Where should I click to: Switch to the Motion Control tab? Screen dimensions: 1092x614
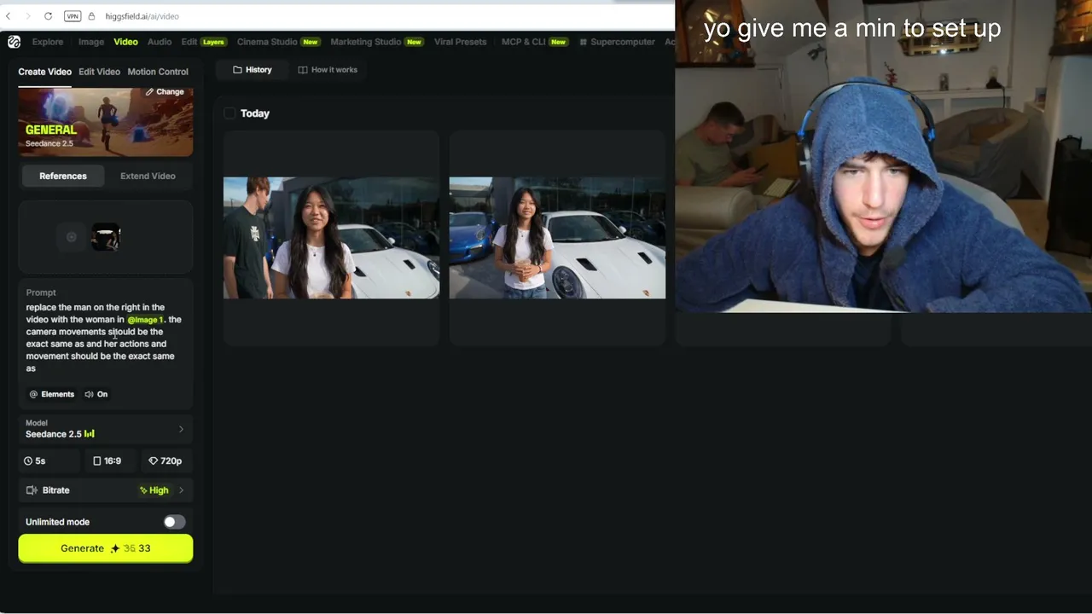[x=158, y=72]
